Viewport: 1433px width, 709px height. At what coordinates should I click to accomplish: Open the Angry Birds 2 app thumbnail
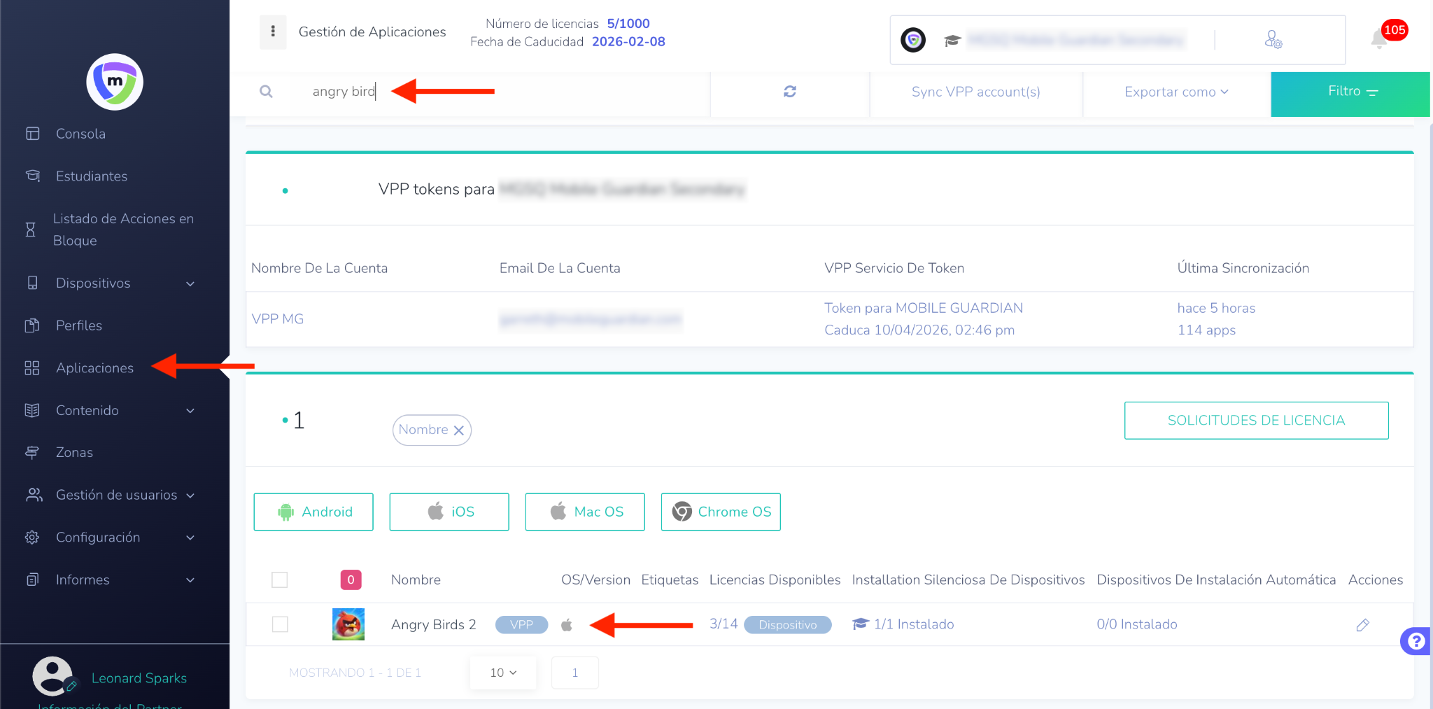point(348,624)
